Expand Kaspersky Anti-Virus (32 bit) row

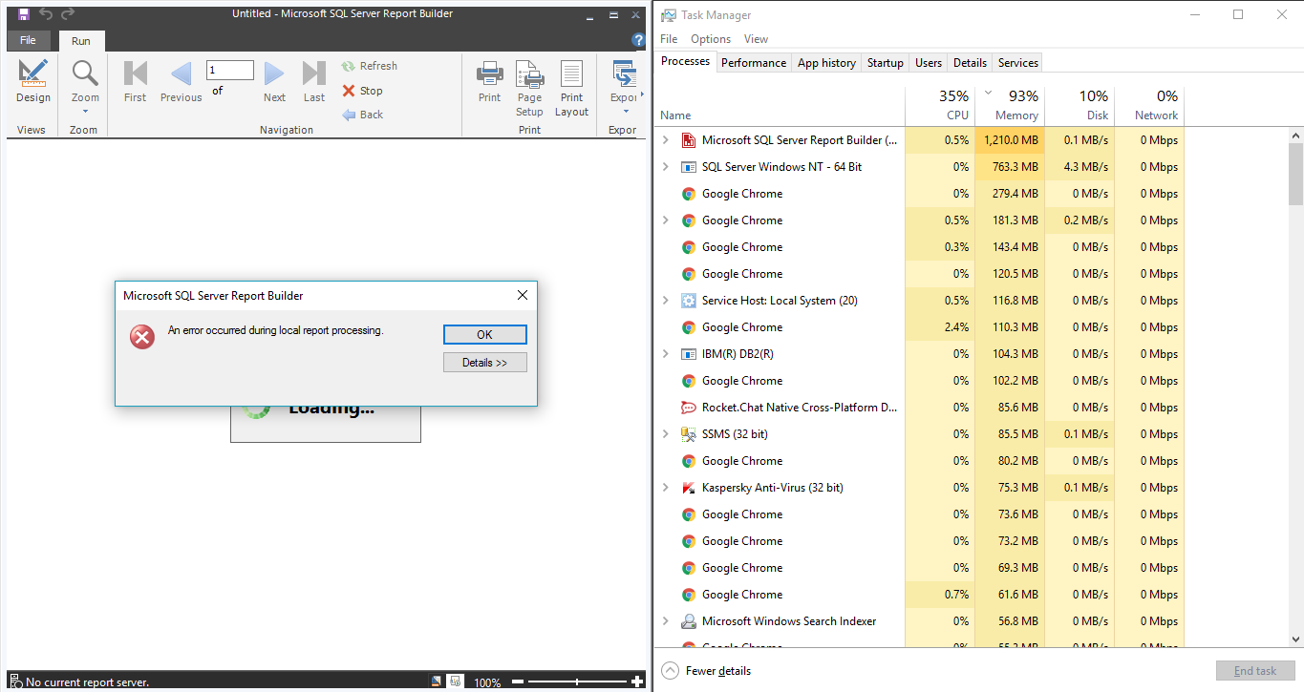666,488
